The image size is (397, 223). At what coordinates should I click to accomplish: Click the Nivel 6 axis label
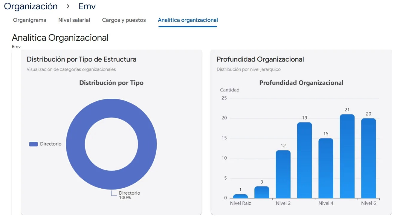[x=368, y=203]
